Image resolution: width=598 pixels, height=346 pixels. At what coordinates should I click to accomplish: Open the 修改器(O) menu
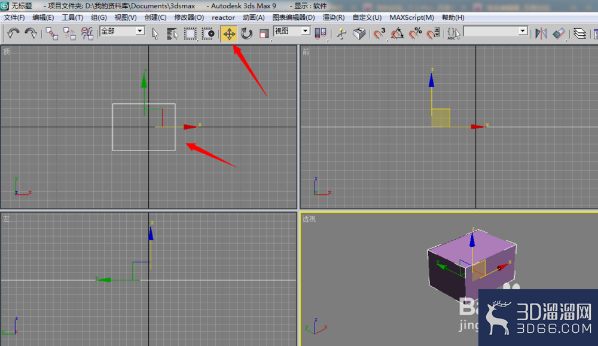[x=189, y=17]
